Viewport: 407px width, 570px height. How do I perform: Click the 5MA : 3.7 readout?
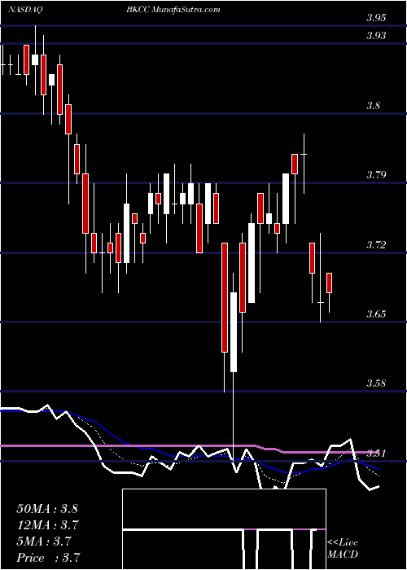(x=45, y=541)
